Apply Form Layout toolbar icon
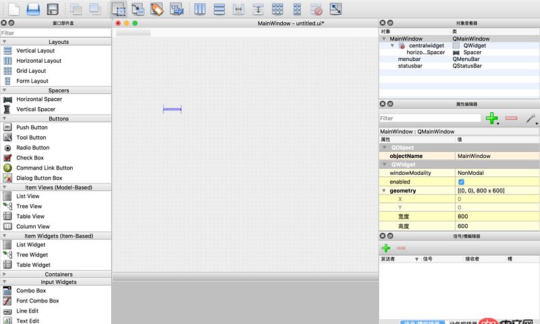 (x=297, y=9)
